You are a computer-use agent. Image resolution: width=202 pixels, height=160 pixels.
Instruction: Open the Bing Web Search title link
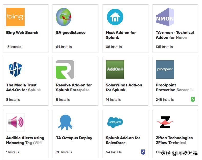[x=22, y=33]
